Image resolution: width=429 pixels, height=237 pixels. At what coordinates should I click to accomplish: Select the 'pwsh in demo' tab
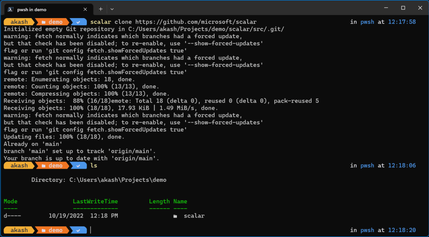coord(49,9)
